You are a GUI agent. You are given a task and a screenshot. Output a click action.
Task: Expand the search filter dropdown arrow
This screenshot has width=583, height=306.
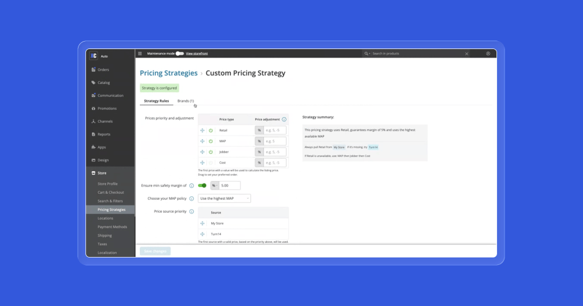[368, 53]
